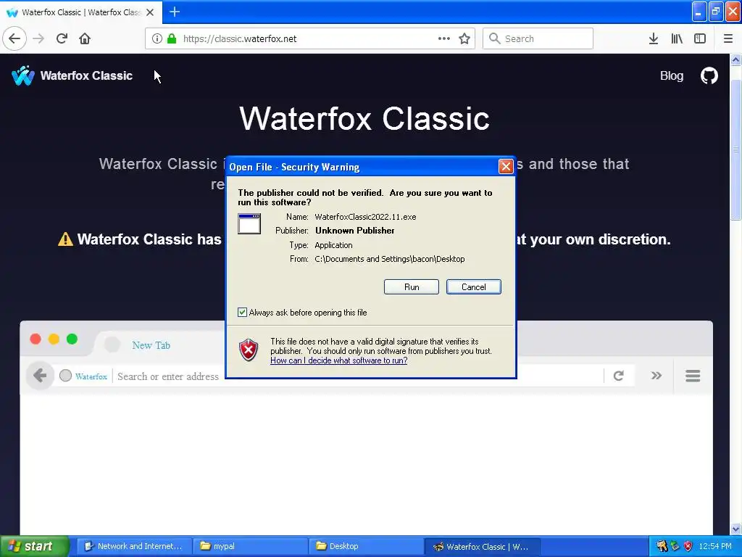Click the vertical scrollbar thumb
Screen dimensions: 742x557
click(735, 149)
